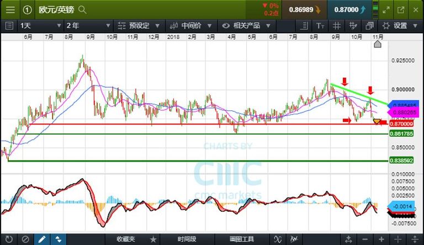Click the clear drawings circle-slash icon

(25, 239)
